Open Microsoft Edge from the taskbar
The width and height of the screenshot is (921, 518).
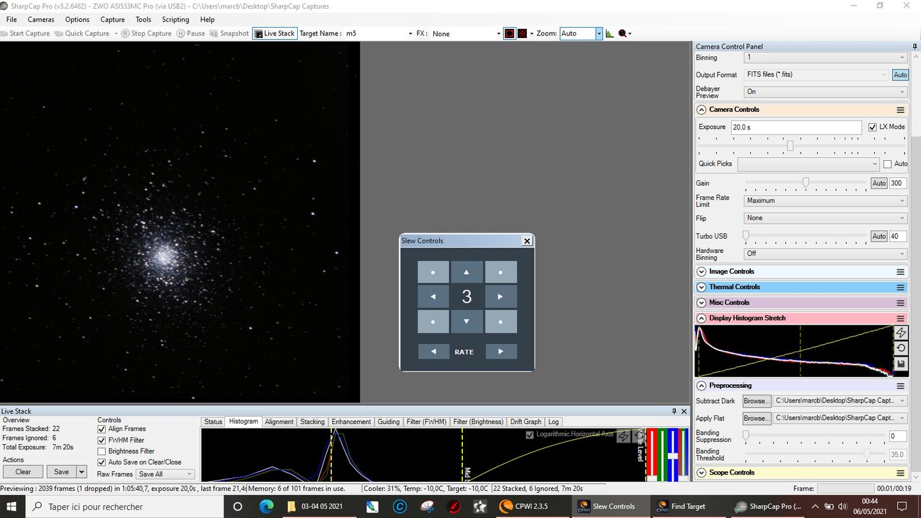pyautogui.click(x=266, y=506)
